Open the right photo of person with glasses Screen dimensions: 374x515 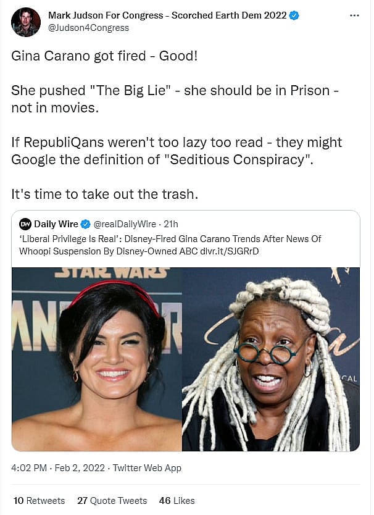(271, 359)
